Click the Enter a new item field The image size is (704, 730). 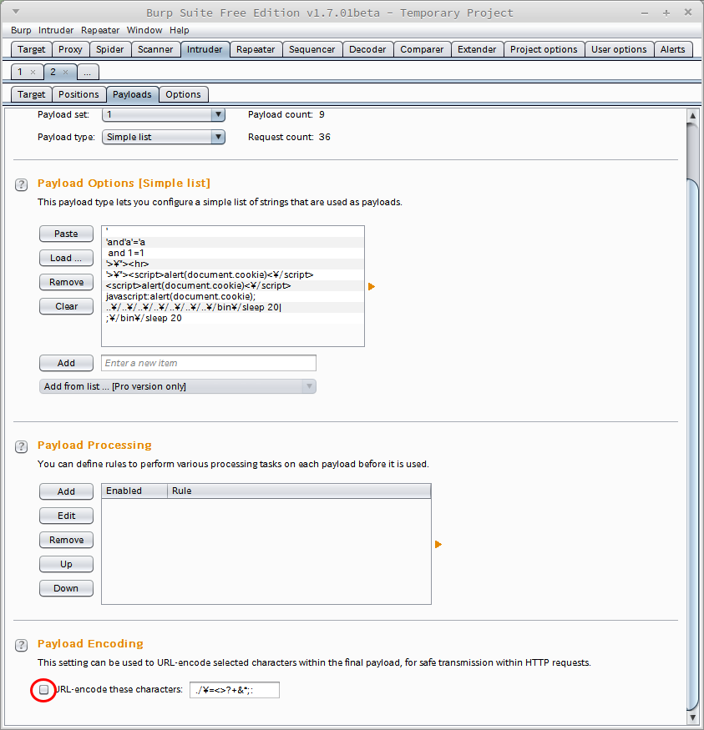coord(209,363)
